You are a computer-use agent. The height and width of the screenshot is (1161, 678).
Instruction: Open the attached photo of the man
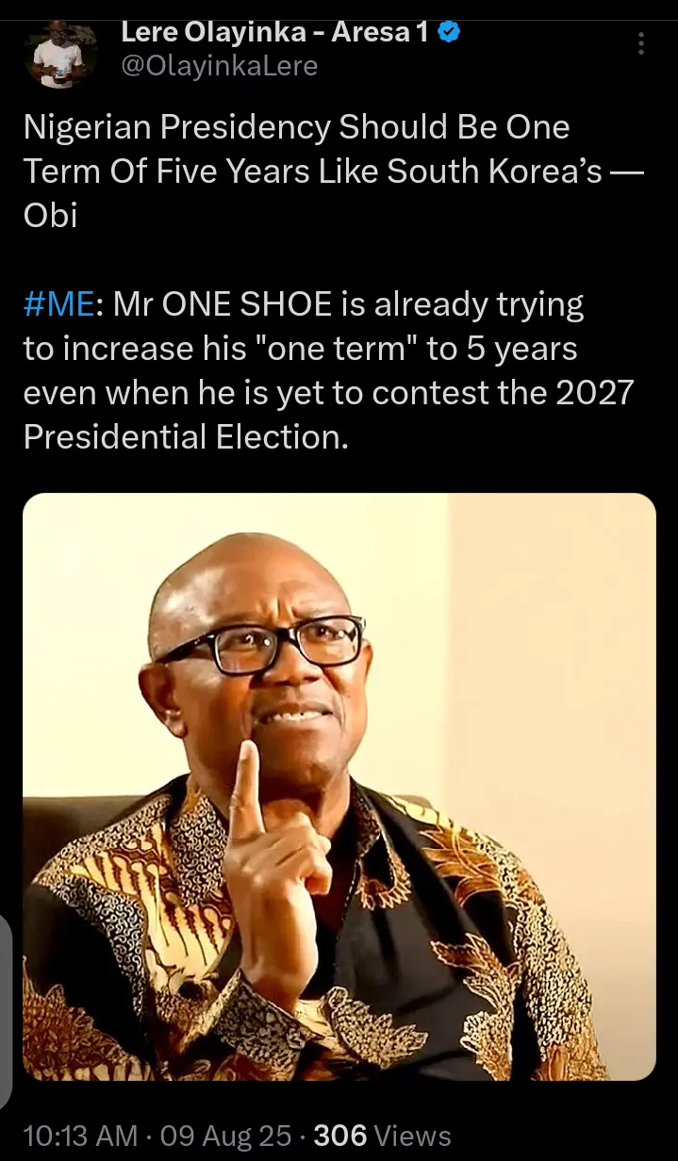point(339,786)
